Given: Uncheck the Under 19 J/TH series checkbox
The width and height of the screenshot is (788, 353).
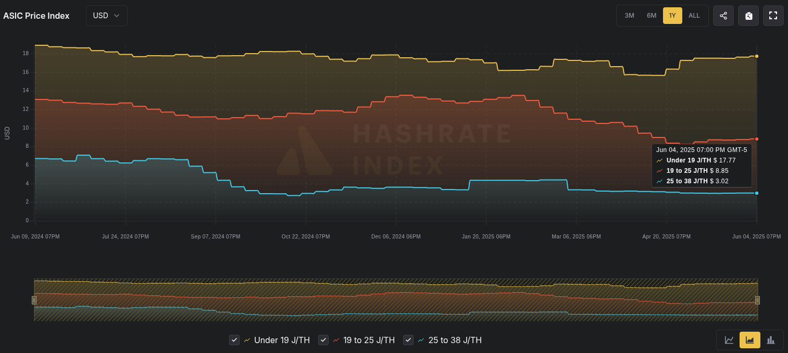Looking at the screenshot, I should coord(234,340).
